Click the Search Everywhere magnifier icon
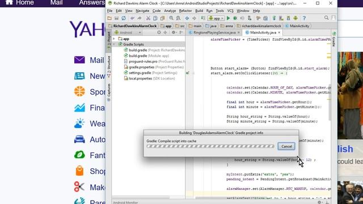This screenshot has height=204, width=363. pyautogui.click(x=327, y=18)
